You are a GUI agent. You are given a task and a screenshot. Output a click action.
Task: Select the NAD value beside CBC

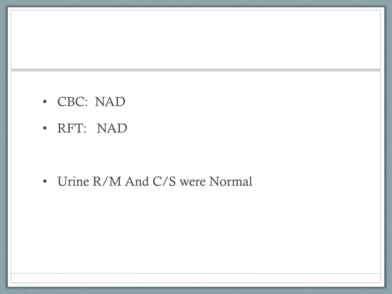click(x=110, y=102)
